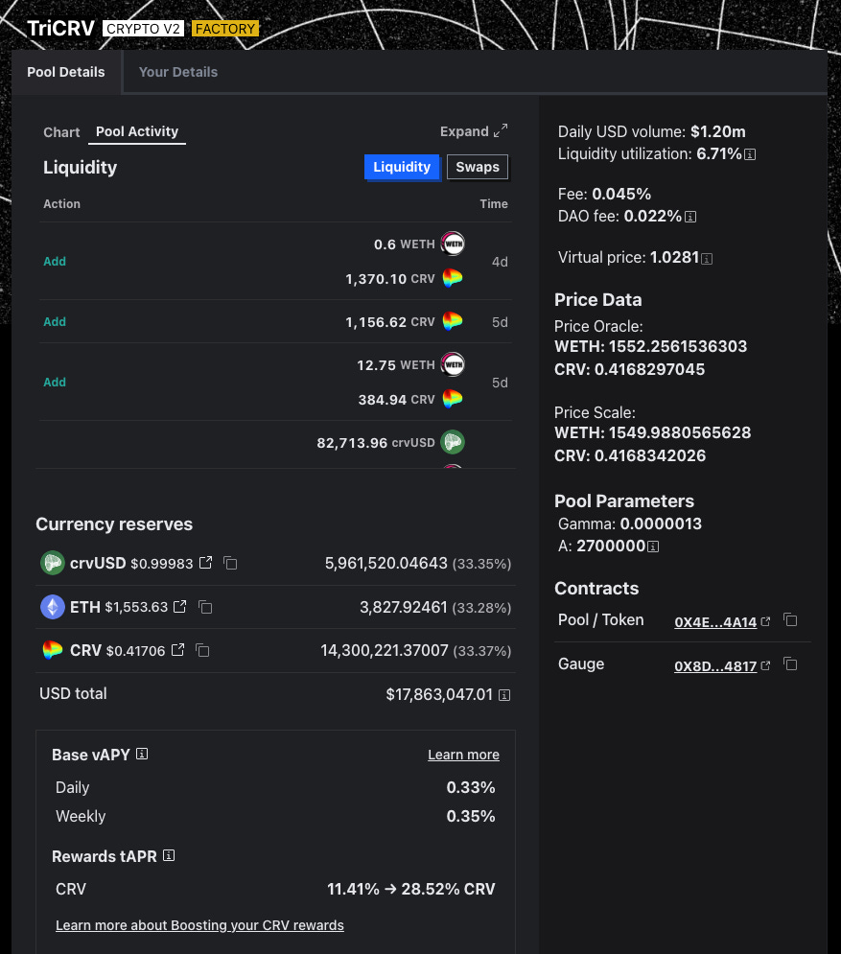This screenshot has height=954, width=841.
Task: Click Price Oracle WETH value 1552.2561536303
Action: click(x=677, y=346)
